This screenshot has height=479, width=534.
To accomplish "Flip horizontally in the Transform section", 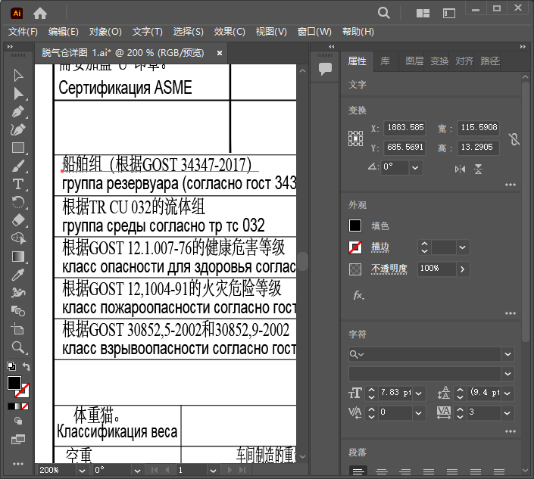I will [460, 170].
